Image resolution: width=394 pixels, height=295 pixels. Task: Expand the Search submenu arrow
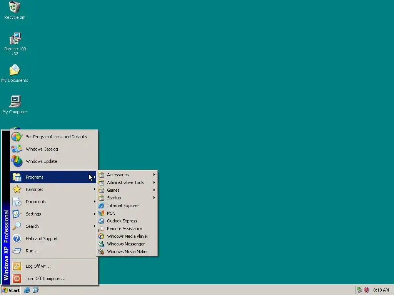pos(95,226)
